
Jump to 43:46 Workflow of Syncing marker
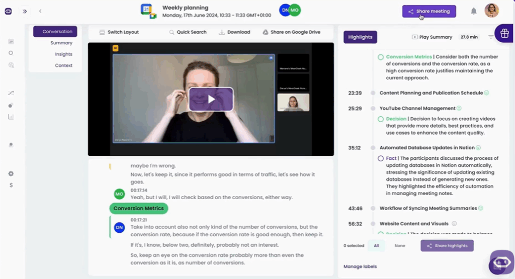point(373,209)
